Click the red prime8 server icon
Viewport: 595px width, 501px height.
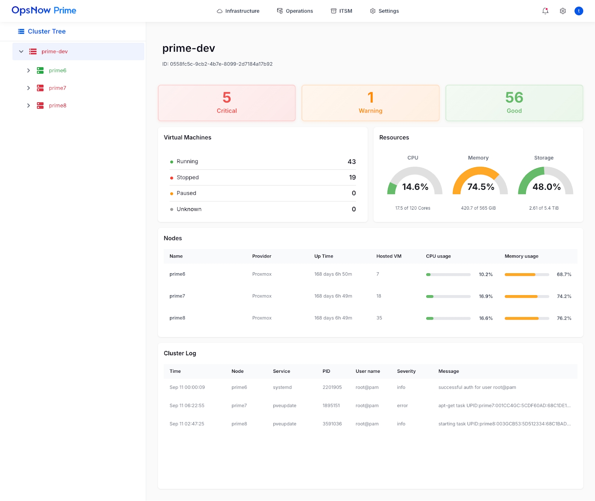(40, 106)
